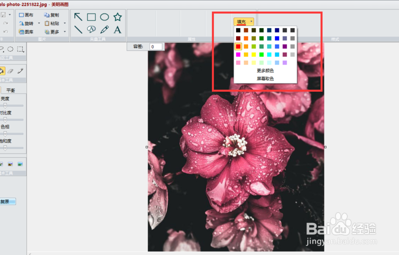The image size is (399, 255).
Task: Adjust the 亮度 brightness slider handle
Action: click(x=5, y=106)
